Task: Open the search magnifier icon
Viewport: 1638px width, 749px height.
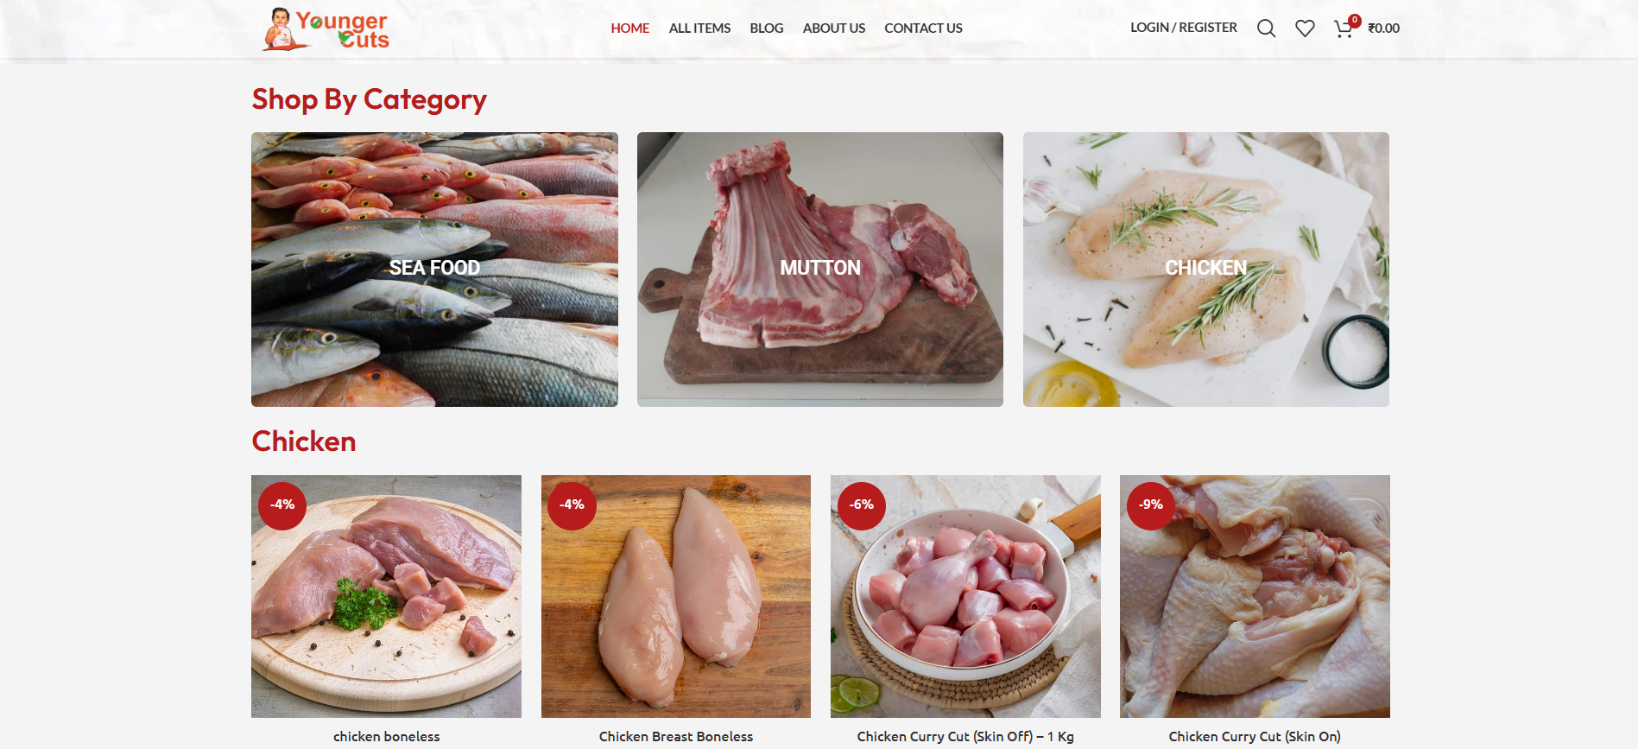Action: 1266,29
